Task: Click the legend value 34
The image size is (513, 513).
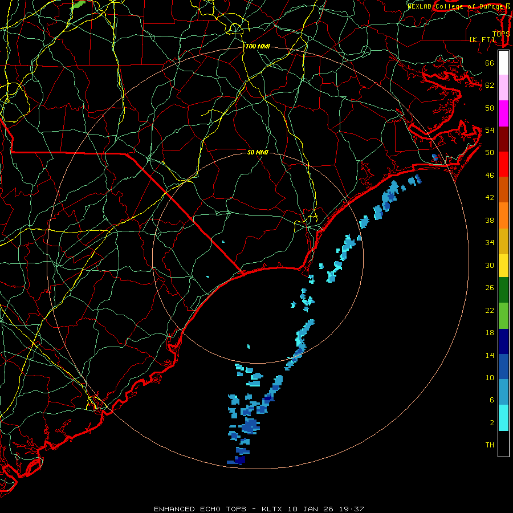Action: pos(490,243)
